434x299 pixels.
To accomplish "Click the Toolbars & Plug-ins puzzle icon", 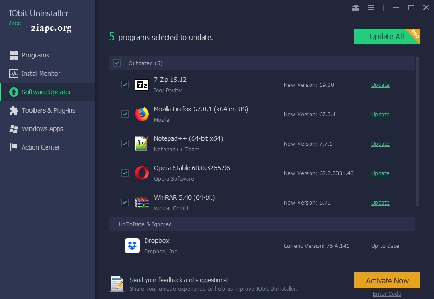I will coord(14,110).
